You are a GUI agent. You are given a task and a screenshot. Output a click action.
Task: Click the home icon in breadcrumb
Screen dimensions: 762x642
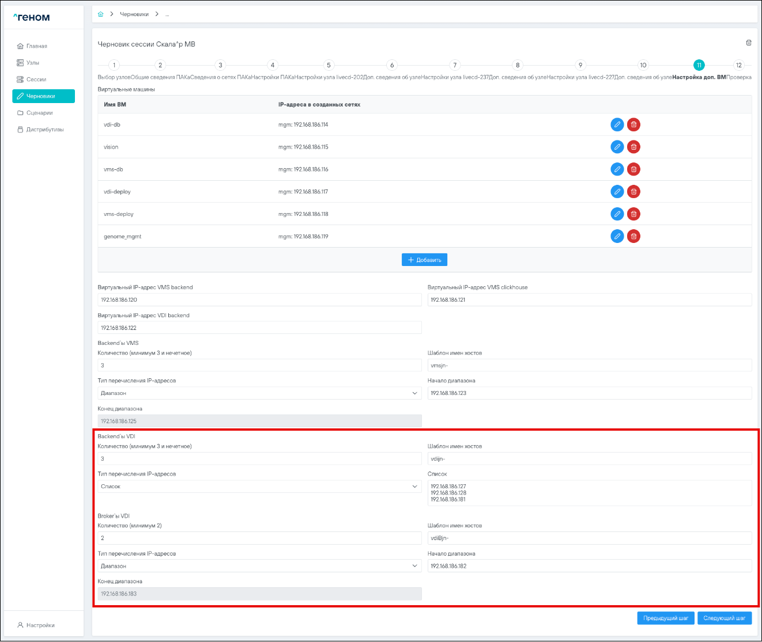point(101,14)
